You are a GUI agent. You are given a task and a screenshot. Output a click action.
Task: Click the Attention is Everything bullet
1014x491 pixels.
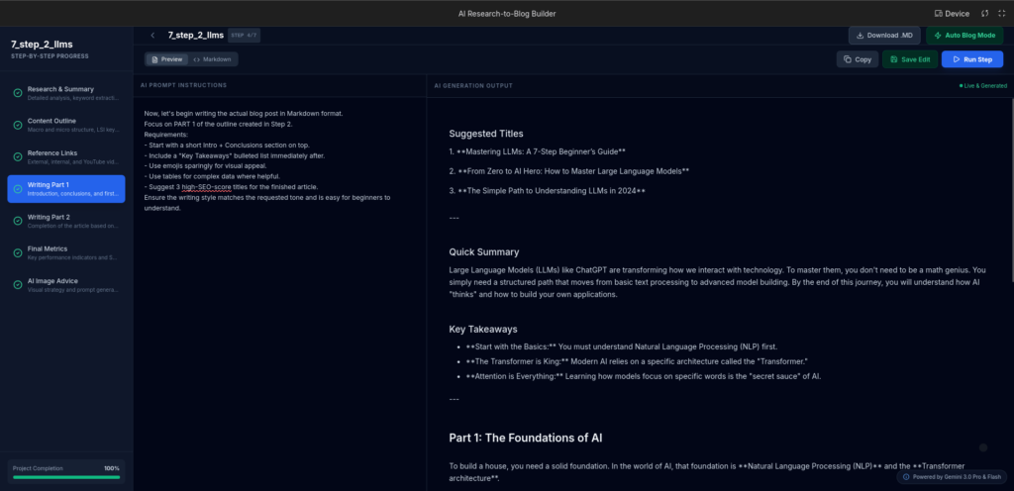tap(643, 376)
